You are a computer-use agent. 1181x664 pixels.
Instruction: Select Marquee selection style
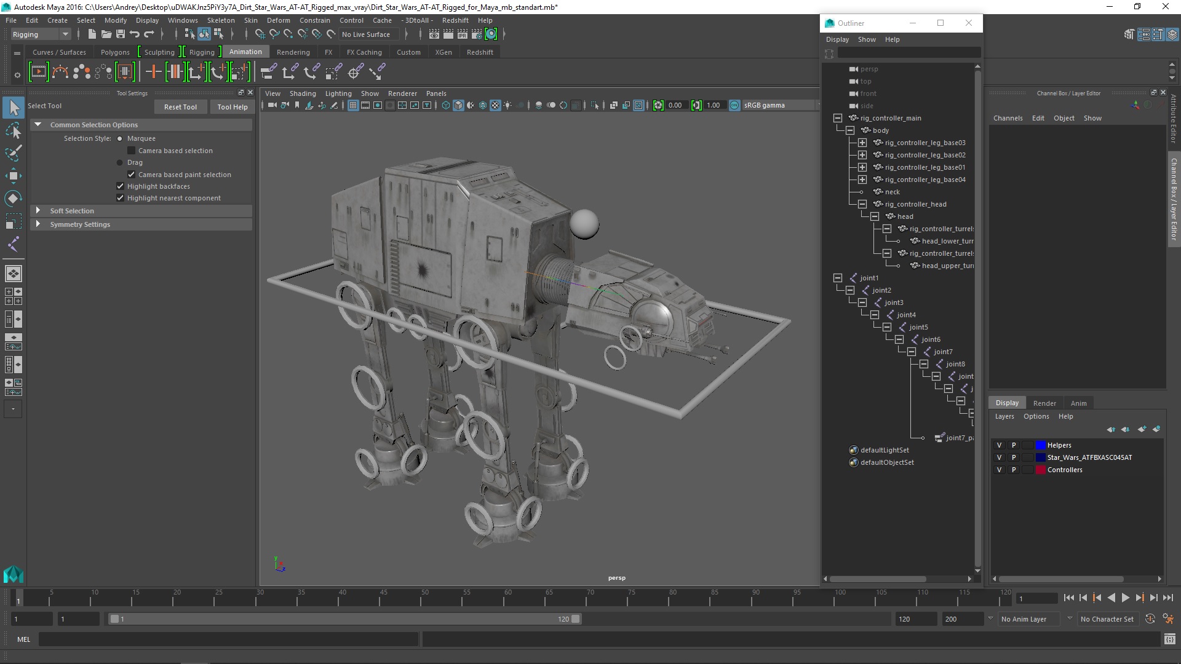120,139
